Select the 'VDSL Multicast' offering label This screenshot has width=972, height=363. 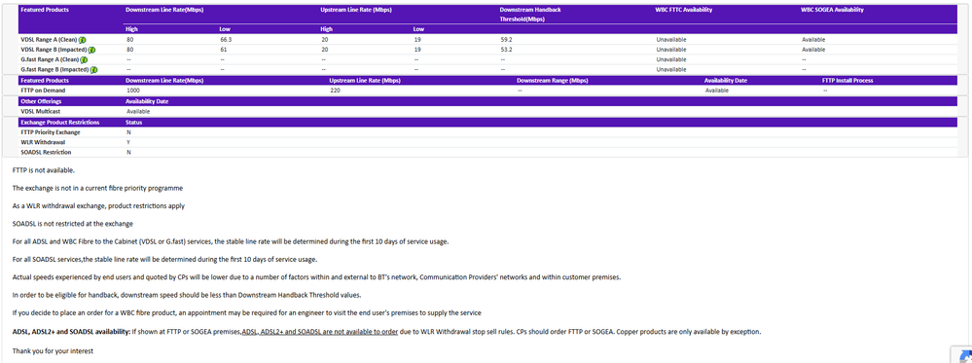click(41, 111)
